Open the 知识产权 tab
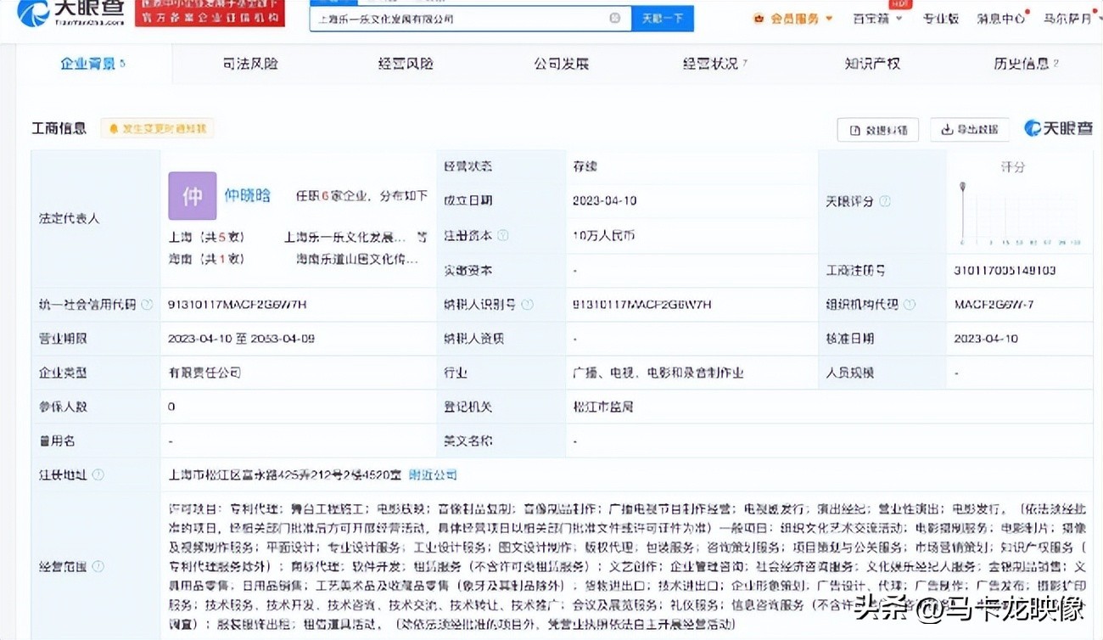Screen dimensions: 1103x640 click(x=871, y=64)
